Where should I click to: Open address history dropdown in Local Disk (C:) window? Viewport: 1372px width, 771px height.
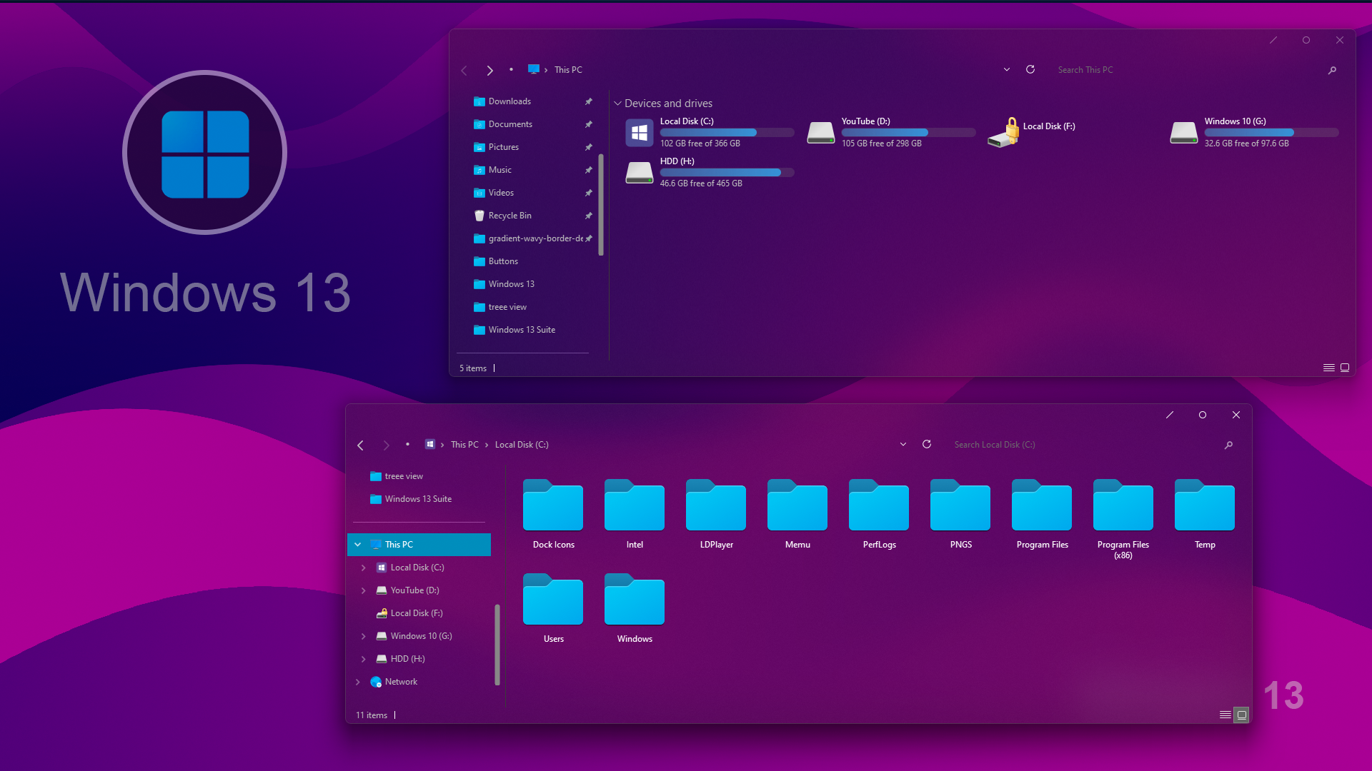[x=903, y=444]
